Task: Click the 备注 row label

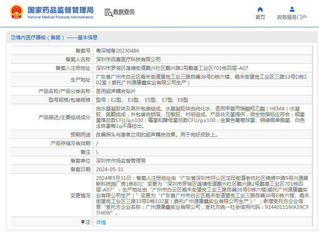Action: point(85,152)
